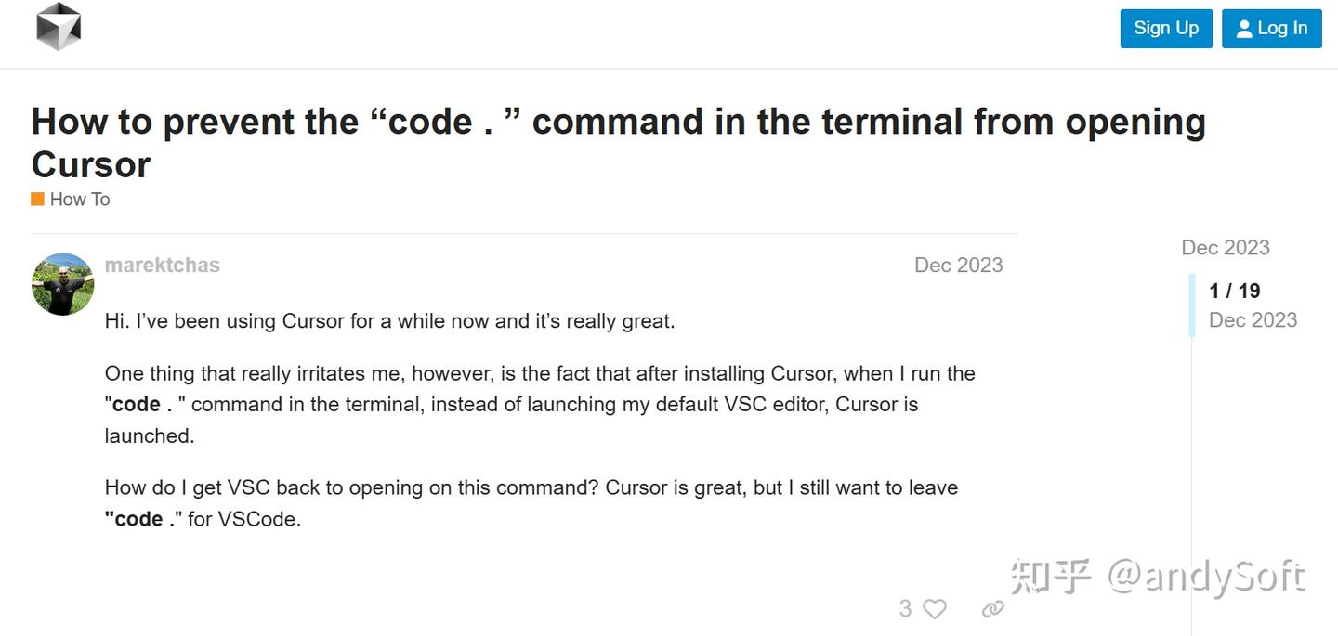
Task: Click the Dec 2023 date under 1 / 19
Action: (x=1253, y=320)
